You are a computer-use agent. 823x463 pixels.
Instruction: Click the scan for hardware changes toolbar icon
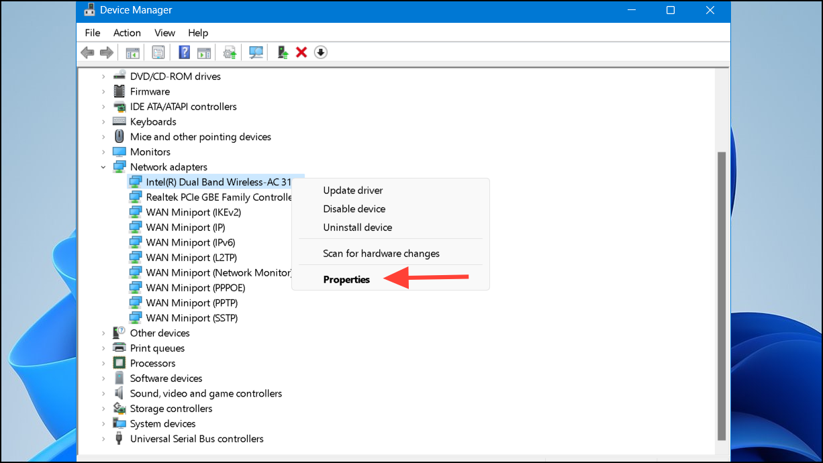click(x=256, y=52)
